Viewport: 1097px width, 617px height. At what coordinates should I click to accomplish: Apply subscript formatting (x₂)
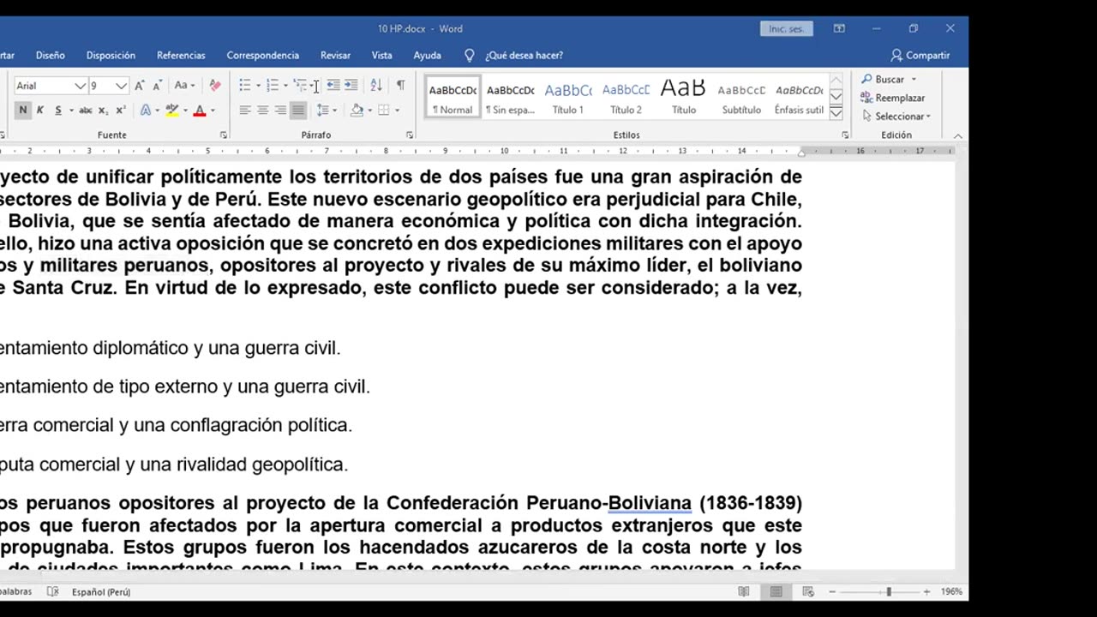(103, 111)
